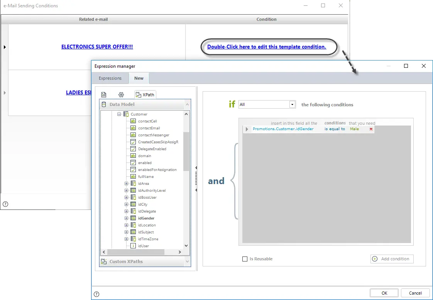
Task: Expand the idArea node
Action: (126, 183)
